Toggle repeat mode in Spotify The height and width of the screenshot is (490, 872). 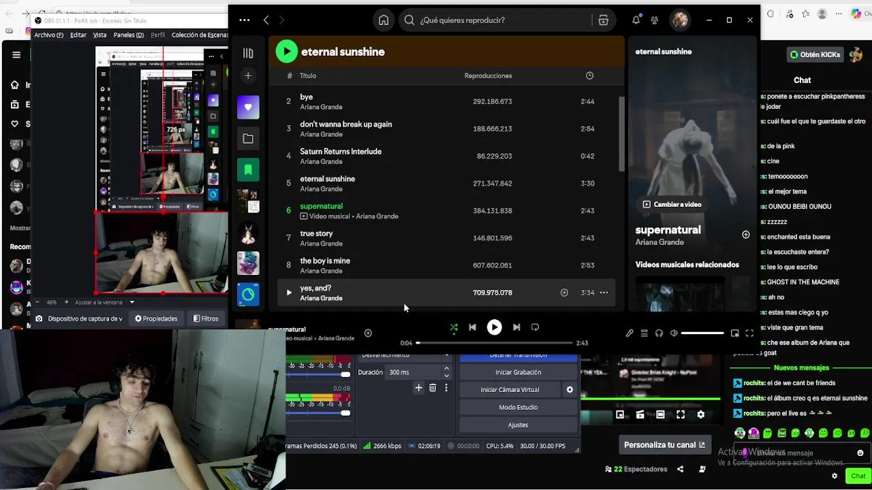tap(535, 327)
